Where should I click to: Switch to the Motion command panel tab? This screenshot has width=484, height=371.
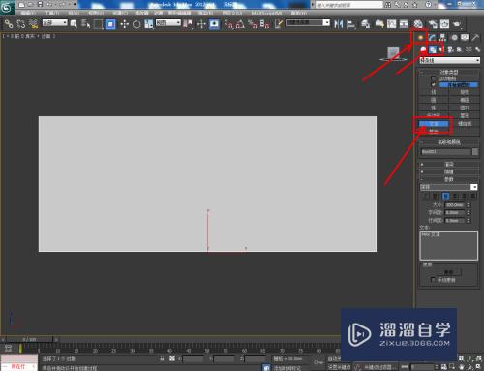(454, 38)
